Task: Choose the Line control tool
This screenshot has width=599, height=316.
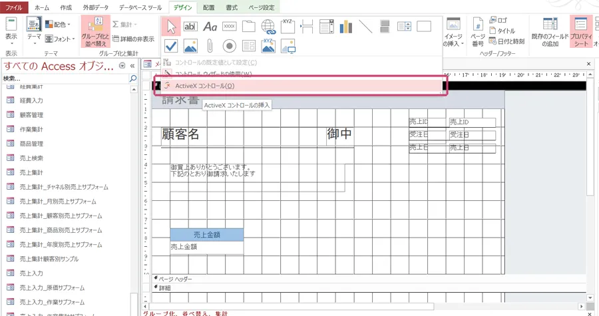Action: coord(365,27)
